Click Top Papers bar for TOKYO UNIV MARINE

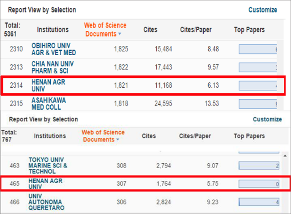click(259, 166)
